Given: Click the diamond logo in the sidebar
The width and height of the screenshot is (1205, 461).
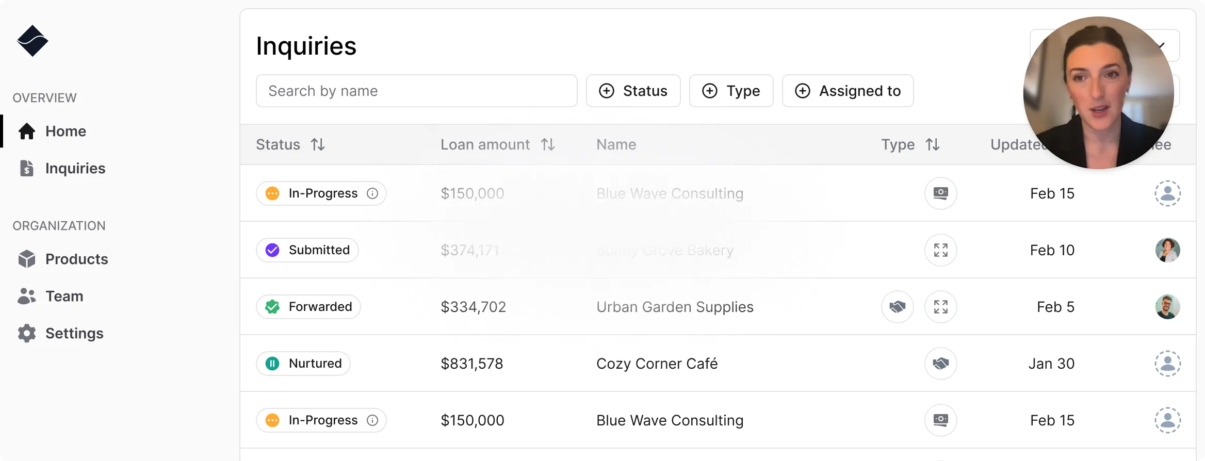Looking at the screenshot, I should [32, 41].
